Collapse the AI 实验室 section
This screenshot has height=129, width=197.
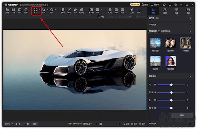pos(190,31)
